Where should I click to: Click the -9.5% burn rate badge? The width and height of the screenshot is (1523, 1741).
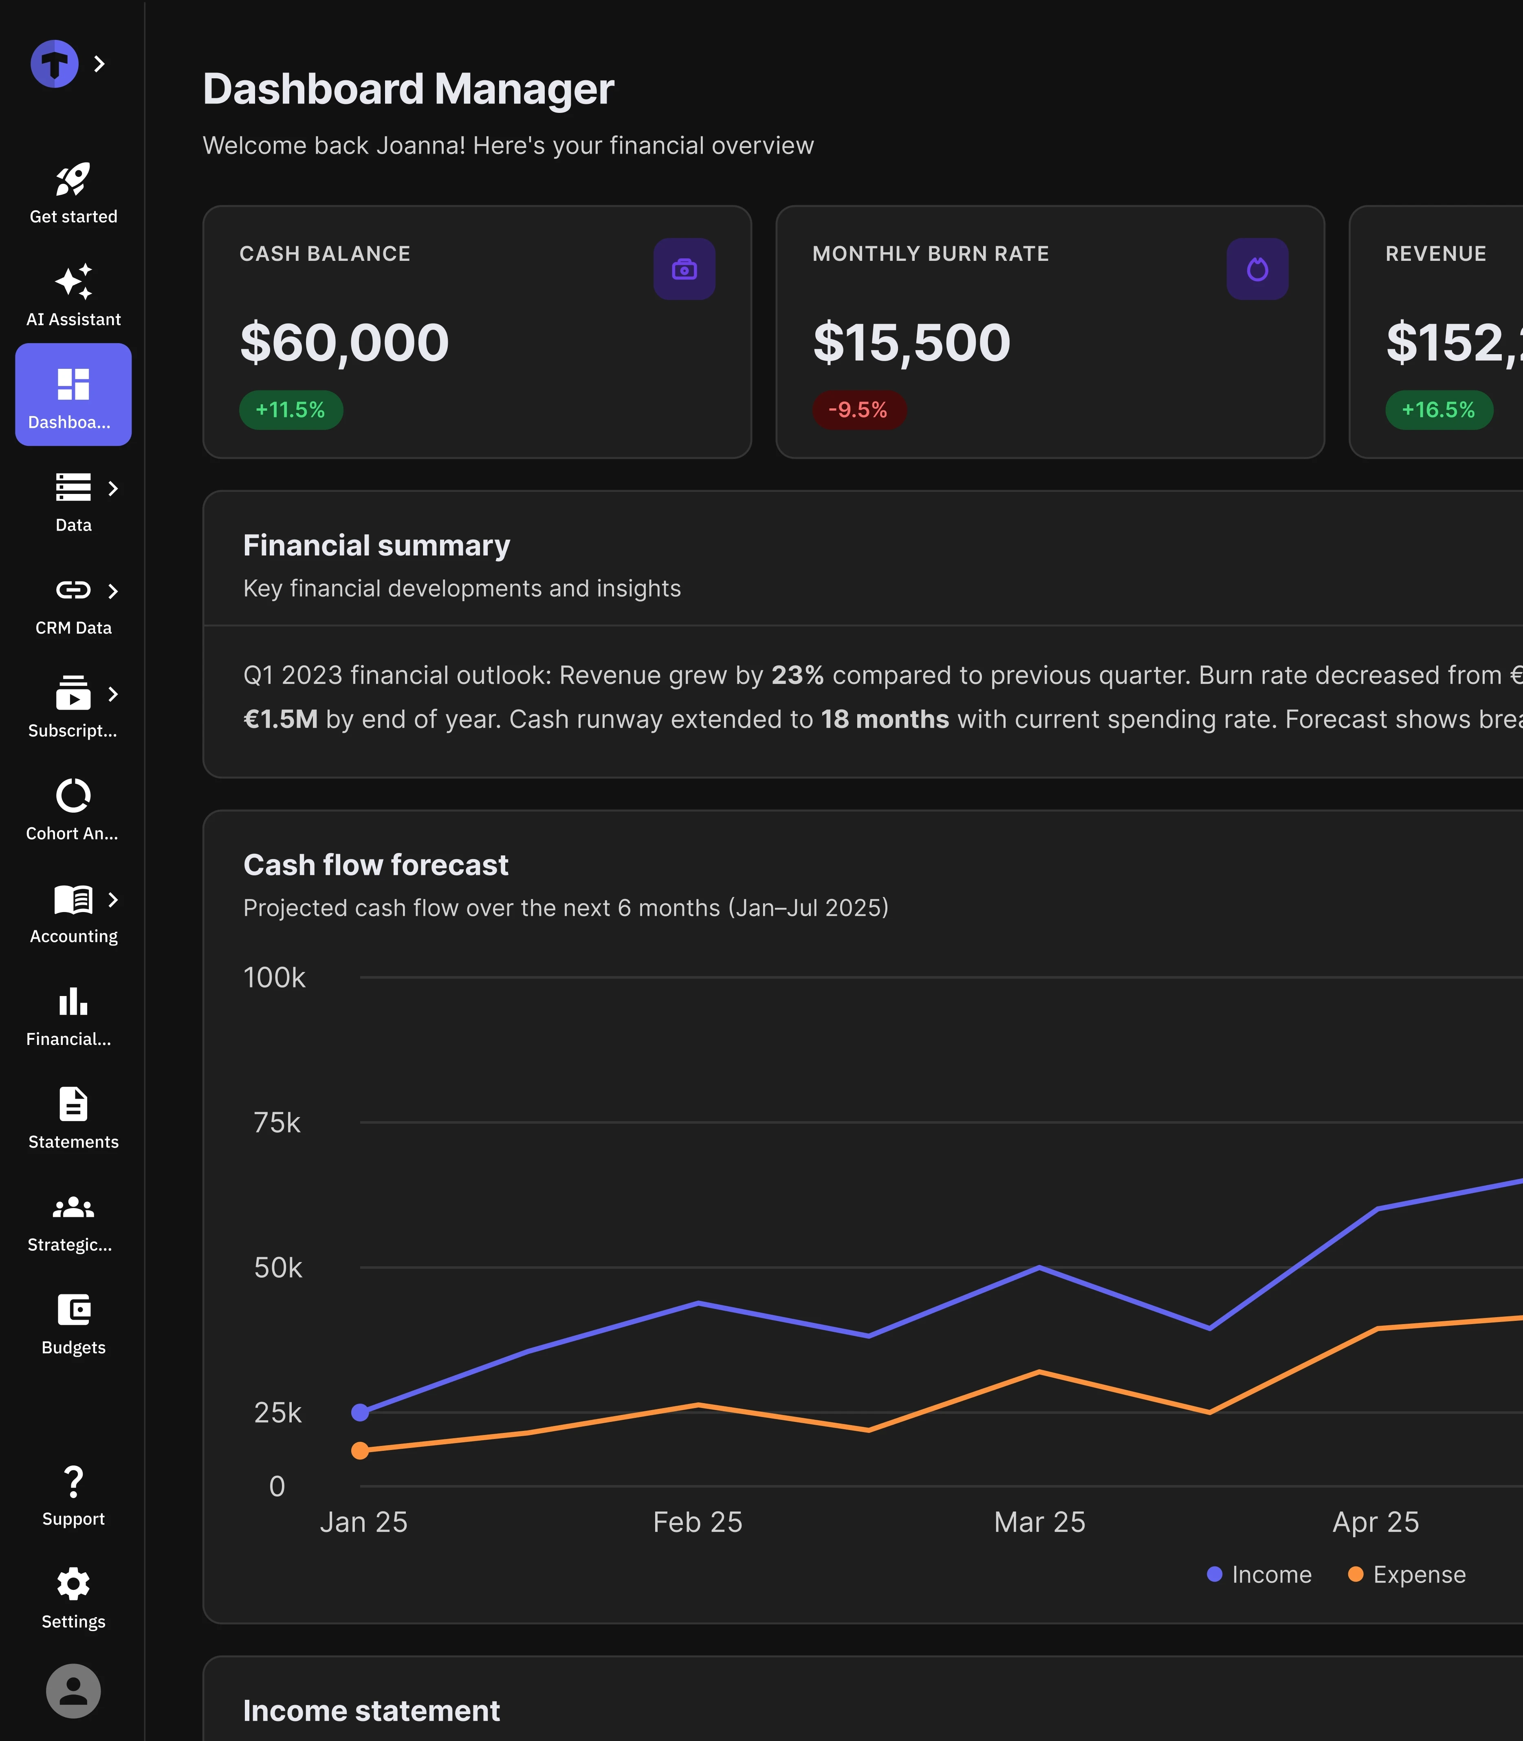tap(858, 410)
